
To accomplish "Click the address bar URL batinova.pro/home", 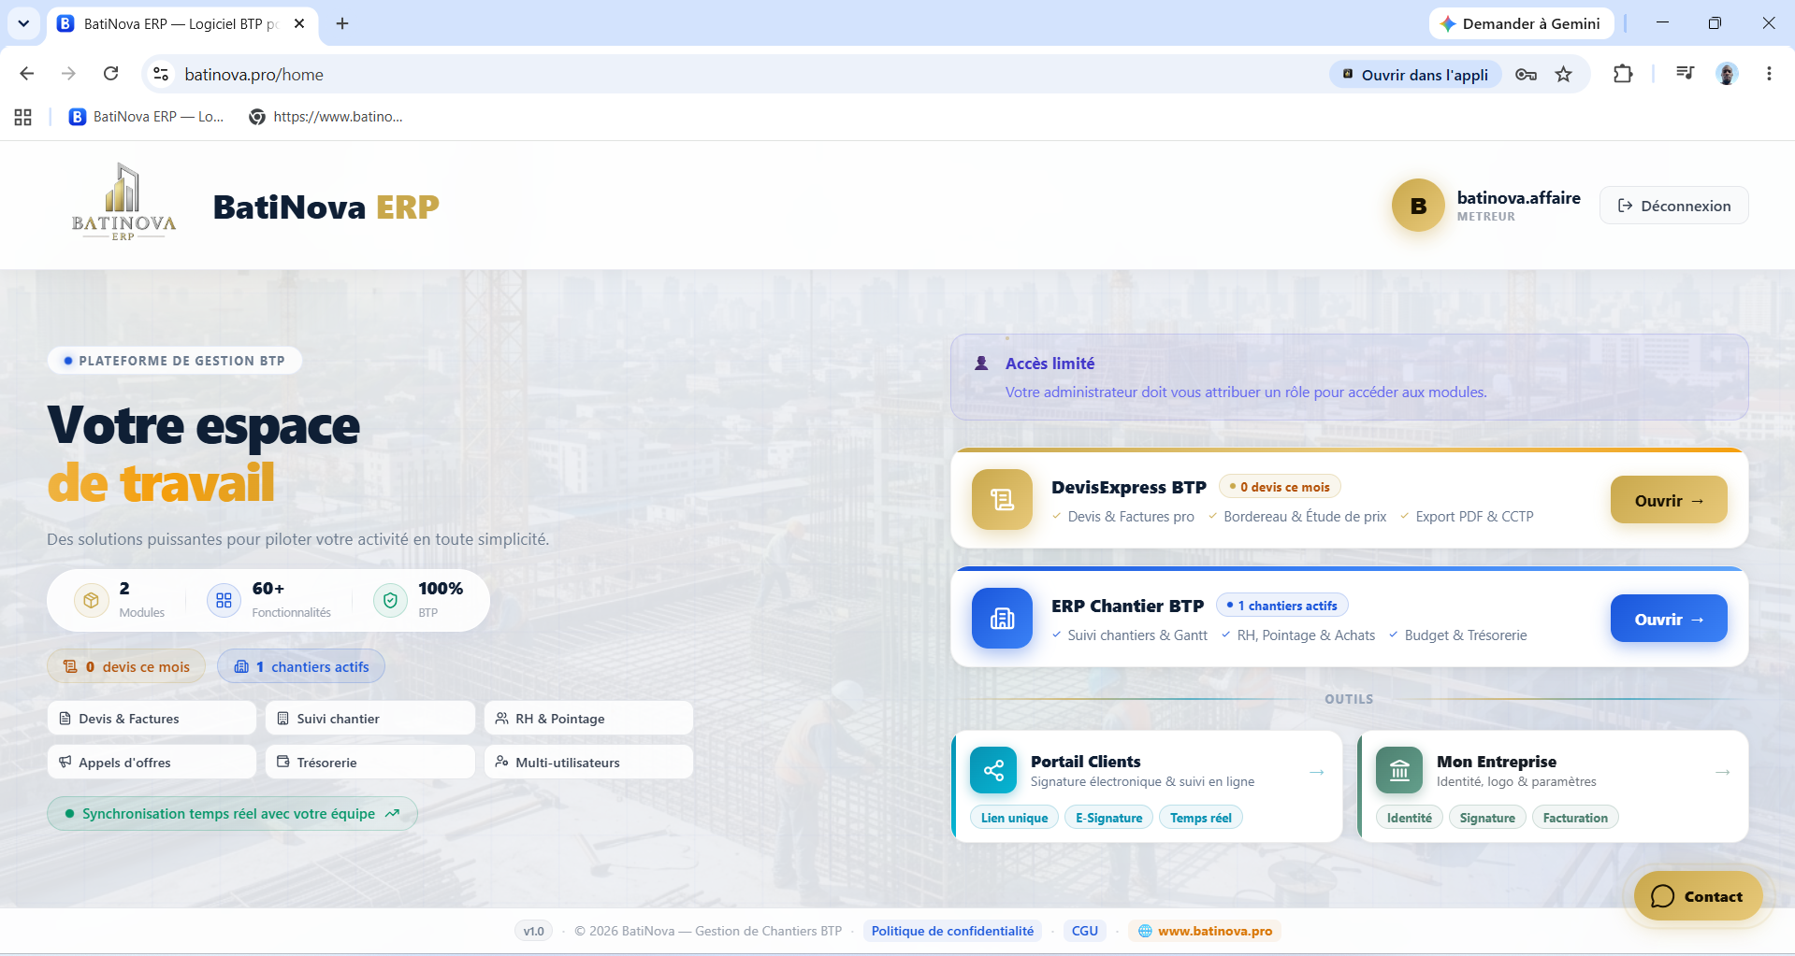I will coord(254,74).
